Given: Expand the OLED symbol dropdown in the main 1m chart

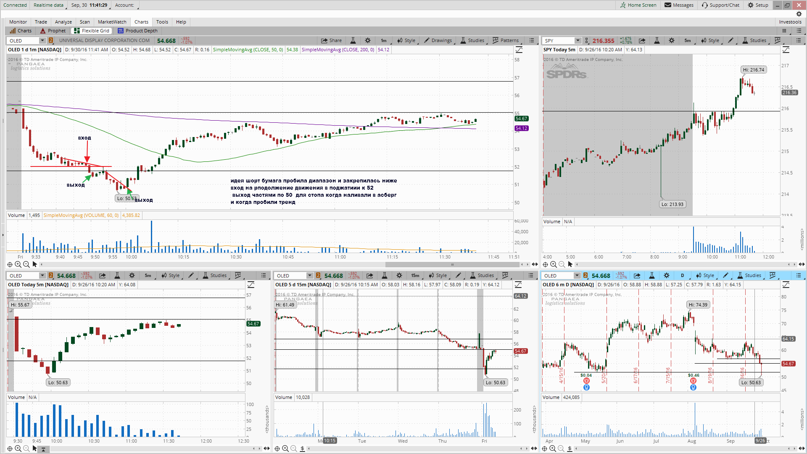Looking at the screenshot, I should (x=42, y=40).
